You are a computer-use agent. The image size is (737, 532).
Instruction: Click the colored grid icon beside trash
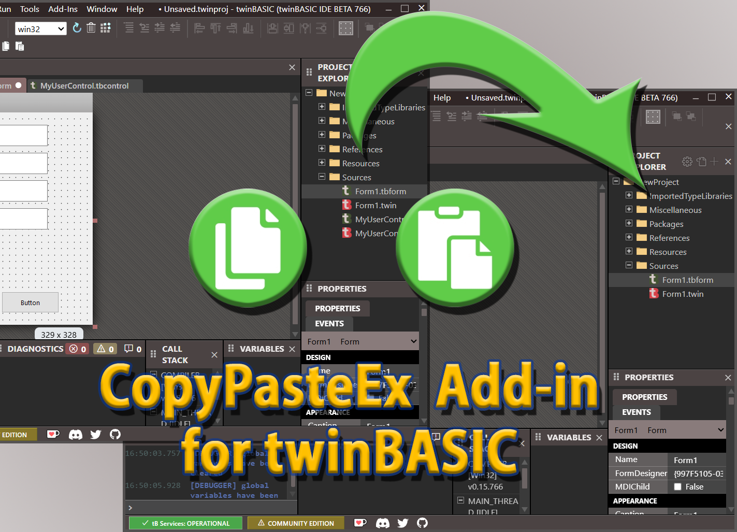[106, 28]
